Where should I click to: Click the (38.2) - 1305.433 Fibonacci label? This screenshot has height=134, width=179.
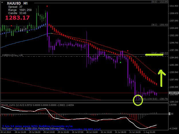(160, 25)
